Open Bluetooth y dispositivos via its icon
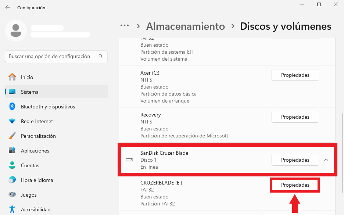 (x=12, y=107)
